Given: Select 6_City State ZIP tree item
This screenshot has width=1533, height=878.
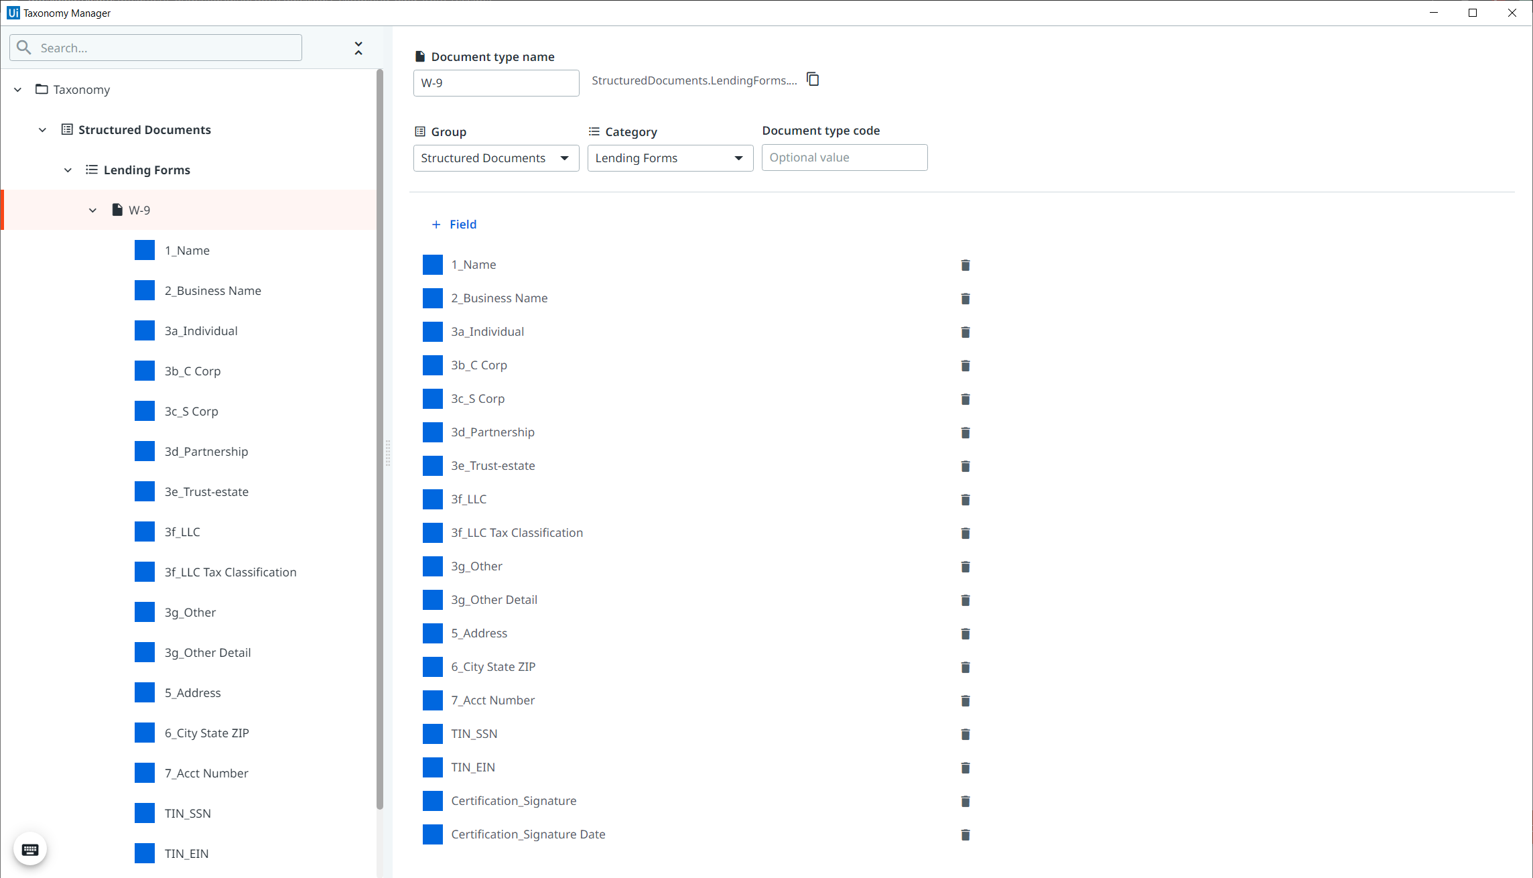Looking at the screenshot, I should [x=206, y=733].
